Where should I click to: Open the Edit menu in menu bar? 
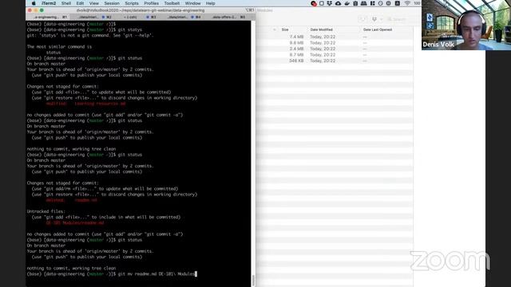coord(80,3)
